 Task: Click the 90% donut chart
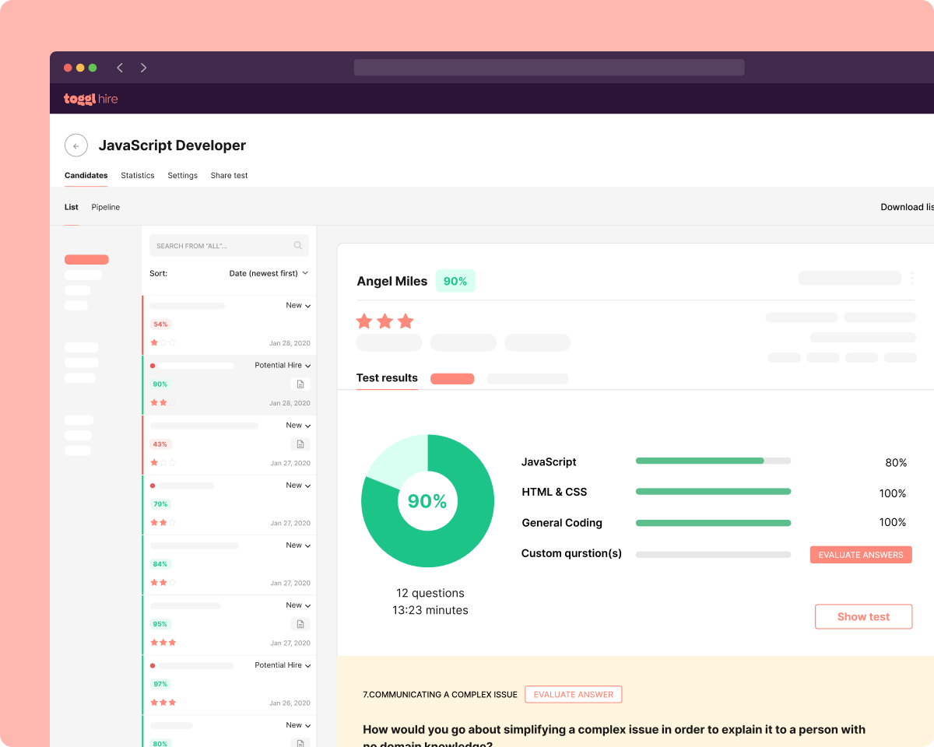tap(427, 501)
